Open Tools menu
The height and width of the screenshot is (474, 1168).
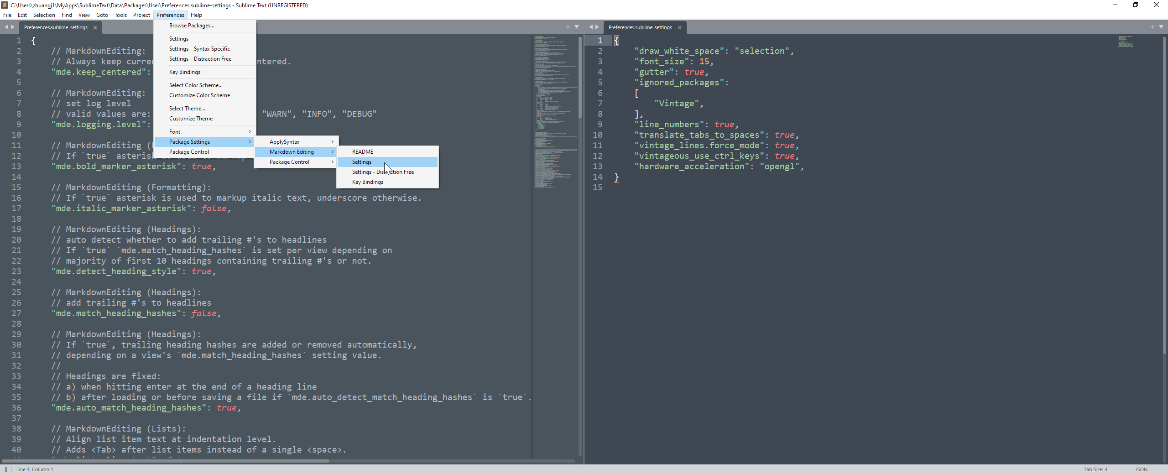pyautogui.click(x=120, y=15)
